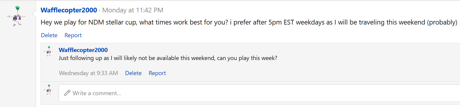
Task: Click the 'Wednesday at 9:33 AM' timestamp
Action: point(88,73)
